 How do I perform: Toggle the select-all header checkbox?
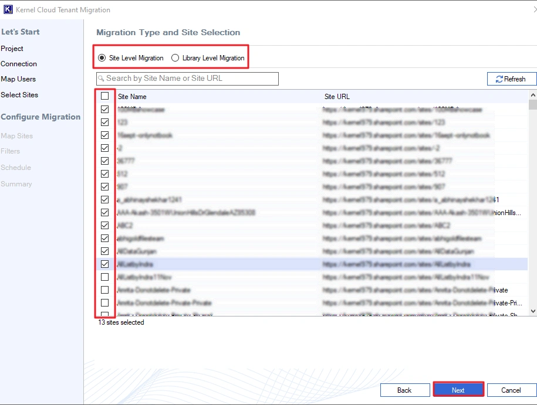[104, 96]
